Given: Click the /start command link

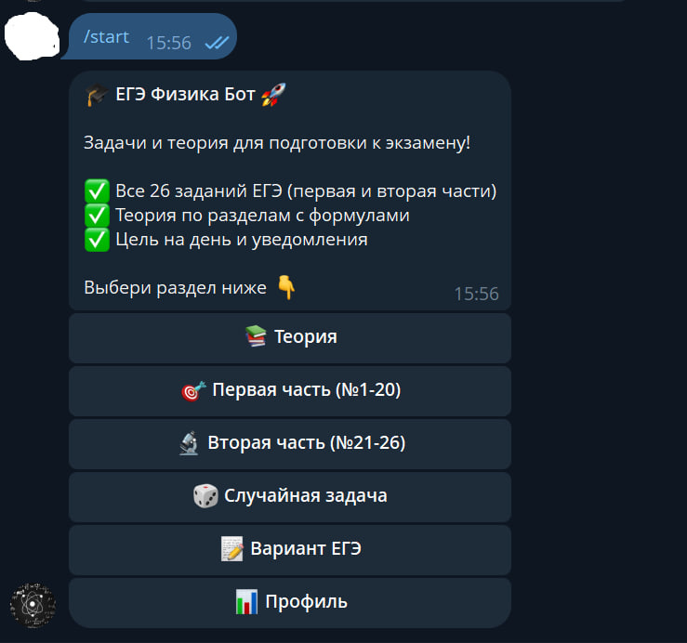Looking at the screenshot, I should 107,37.
